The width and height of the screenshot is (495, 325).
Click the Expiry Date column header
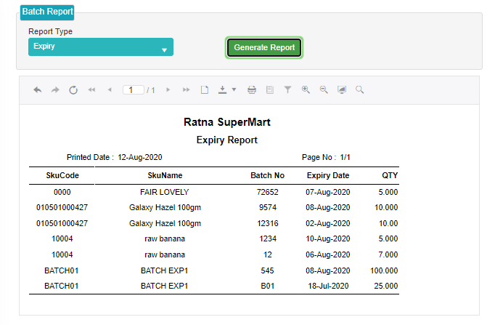328,175
